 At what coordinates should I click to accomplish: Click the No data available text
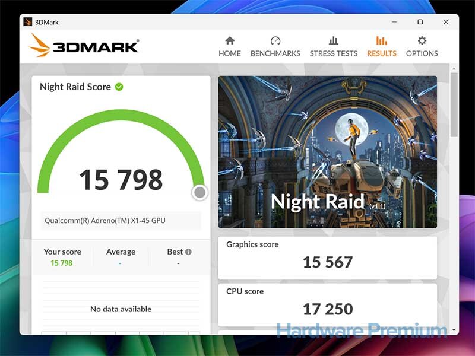(x=121, y=309)
